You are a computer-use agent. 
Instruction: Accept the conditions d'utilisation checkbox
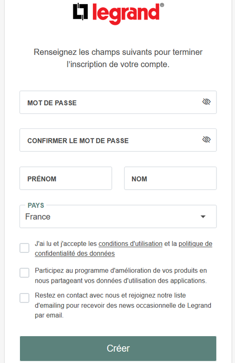[x=24, y=248]
